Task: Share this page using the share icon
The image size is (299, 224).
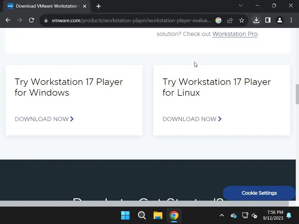Action: pos(230,20)
